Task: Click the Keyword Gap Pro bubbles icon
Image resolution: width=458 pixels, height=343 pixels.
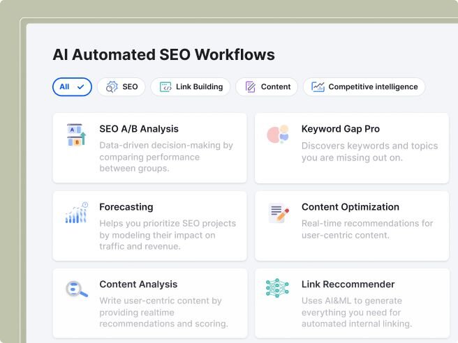Action: tap(278, 135)
